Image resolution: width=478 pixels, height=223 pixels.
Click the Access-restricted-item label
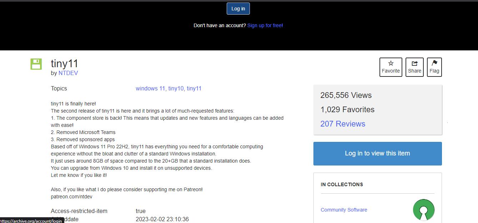79,211
